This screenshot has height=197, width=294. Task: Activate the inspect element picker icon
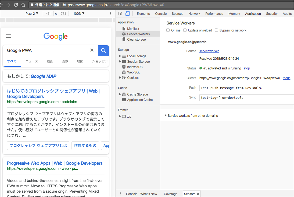[x=120, y=13]
